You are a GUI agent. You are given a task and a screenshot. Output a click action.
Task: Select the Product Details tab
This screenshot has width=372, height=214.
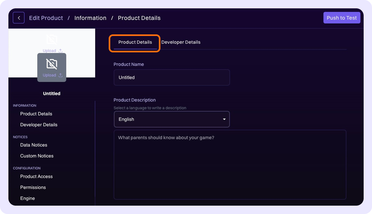pos(135,42)
